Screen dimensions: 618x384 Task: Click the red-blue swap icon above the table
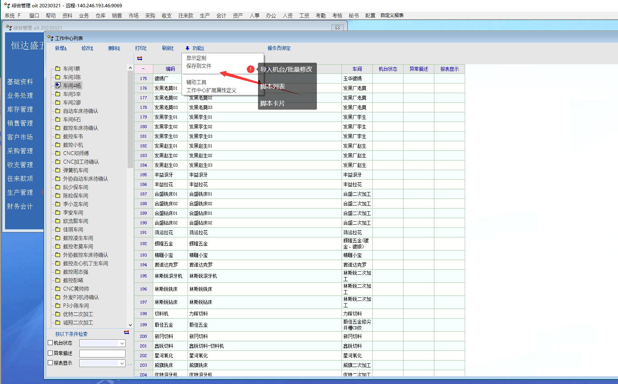(139, 58)
